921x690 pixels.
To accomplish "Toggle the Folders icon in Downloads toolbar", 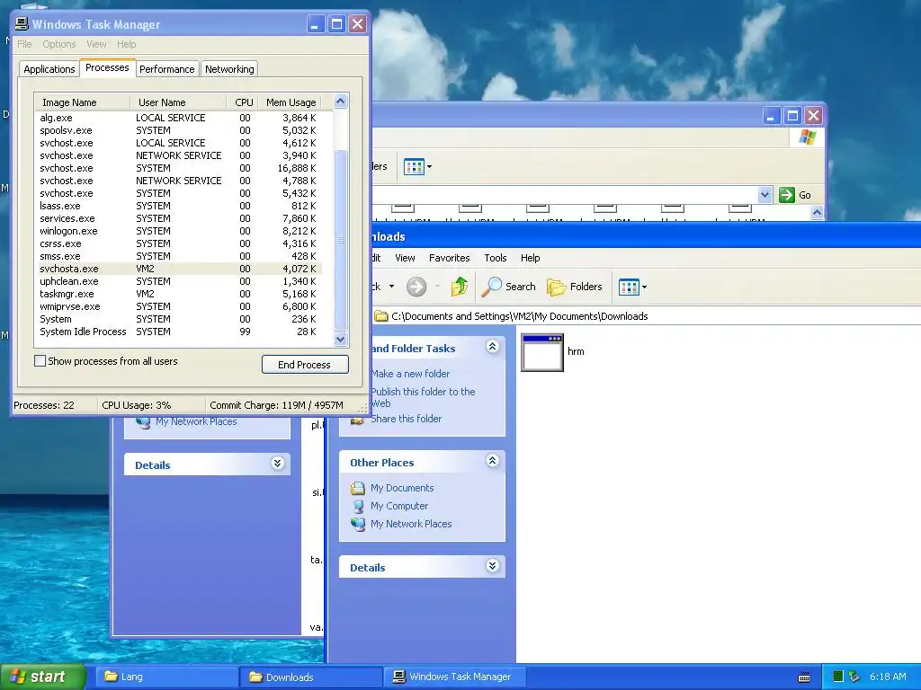I will coord(556,287).
